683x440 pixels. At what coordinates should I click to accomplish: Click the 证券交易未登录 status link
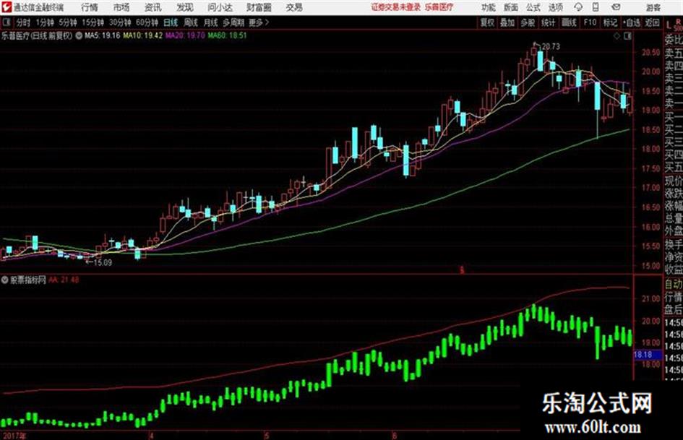pos(396,7)
